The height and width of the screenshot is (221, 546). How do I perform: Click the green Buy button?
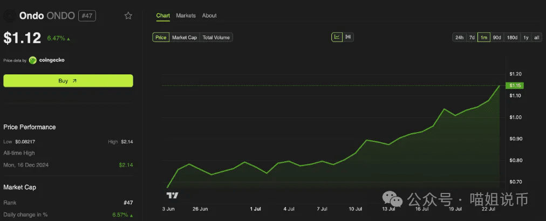68,81
